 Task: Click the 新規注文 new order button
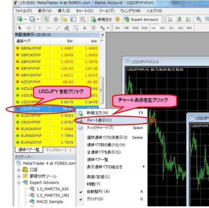[101, 19]
